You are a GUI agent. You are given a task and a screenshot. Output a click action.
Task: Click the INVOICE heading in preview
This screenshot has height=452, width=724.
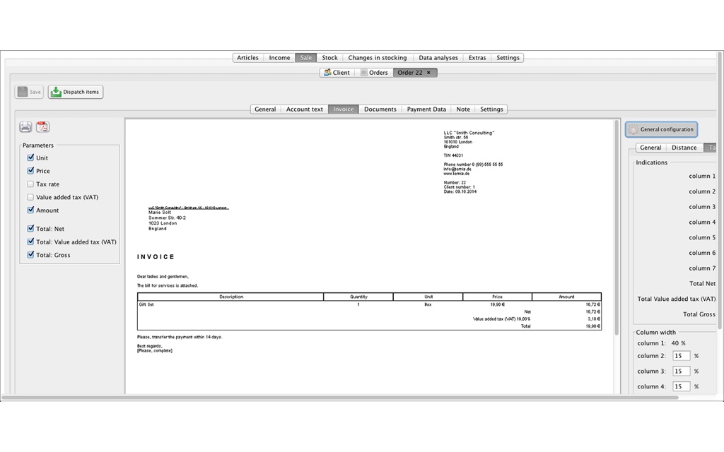(x=156, y=257)
